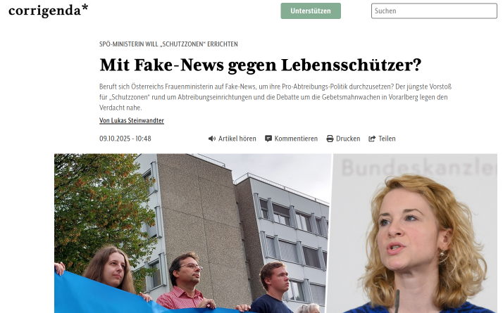The image size is (503, 313).
Task: Open author page of Lukas Steinwandter
Action: [132, 120]
